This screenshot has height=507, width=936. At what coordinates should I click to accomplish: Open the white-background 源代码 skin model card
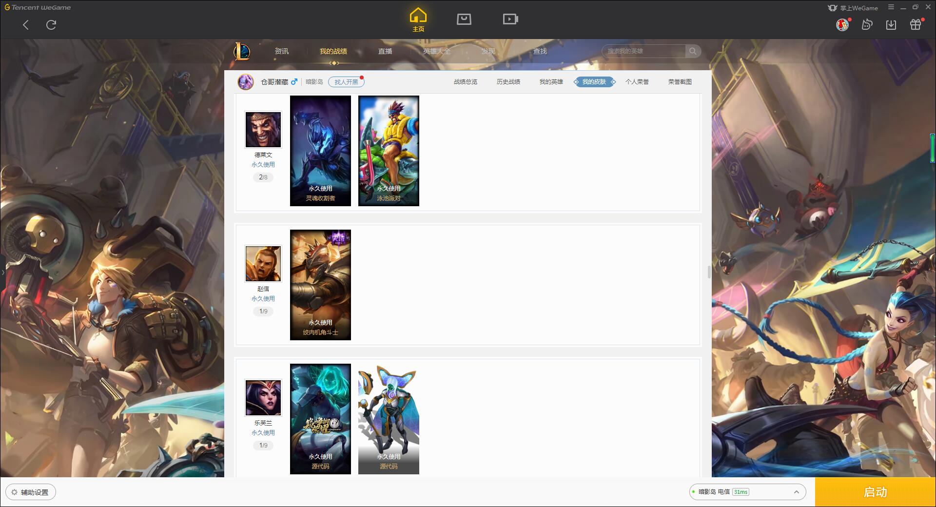[389, 419]
